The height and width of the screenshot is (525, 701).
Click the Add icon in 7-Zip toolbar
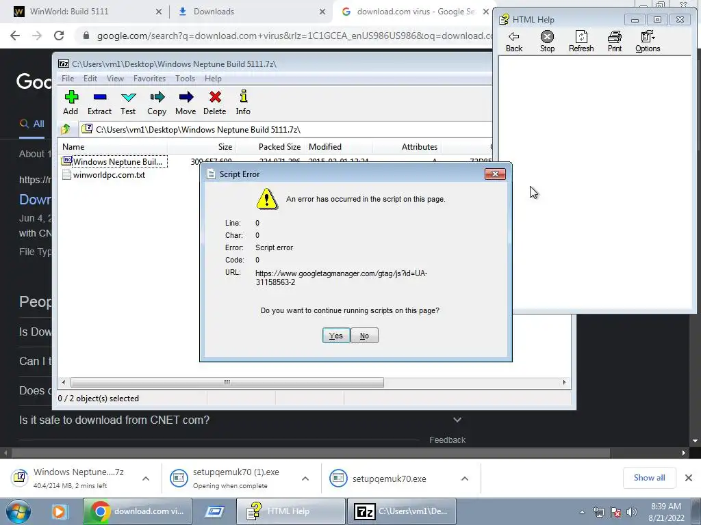(x=71, y=97)
